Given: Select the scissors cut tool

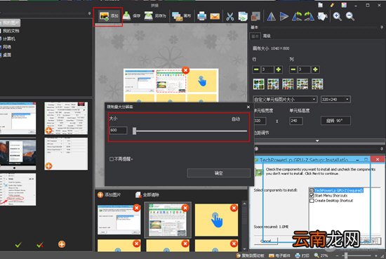Looking at the screenshot, I should coord(229,17).
